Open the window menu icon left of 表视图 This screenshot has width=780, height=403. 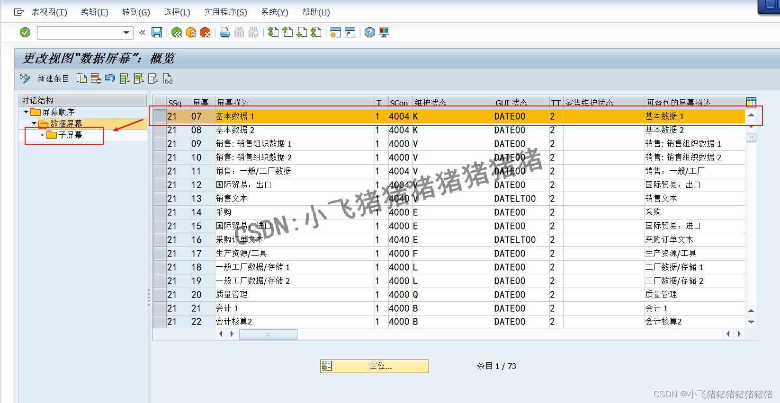pyautogui.click(x=19, y=12)
